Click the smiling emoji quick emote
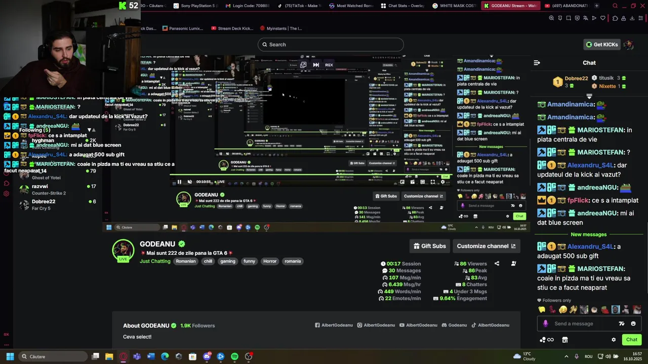The height and width of the screenshot is (364, 648). (x=563, y=309)
